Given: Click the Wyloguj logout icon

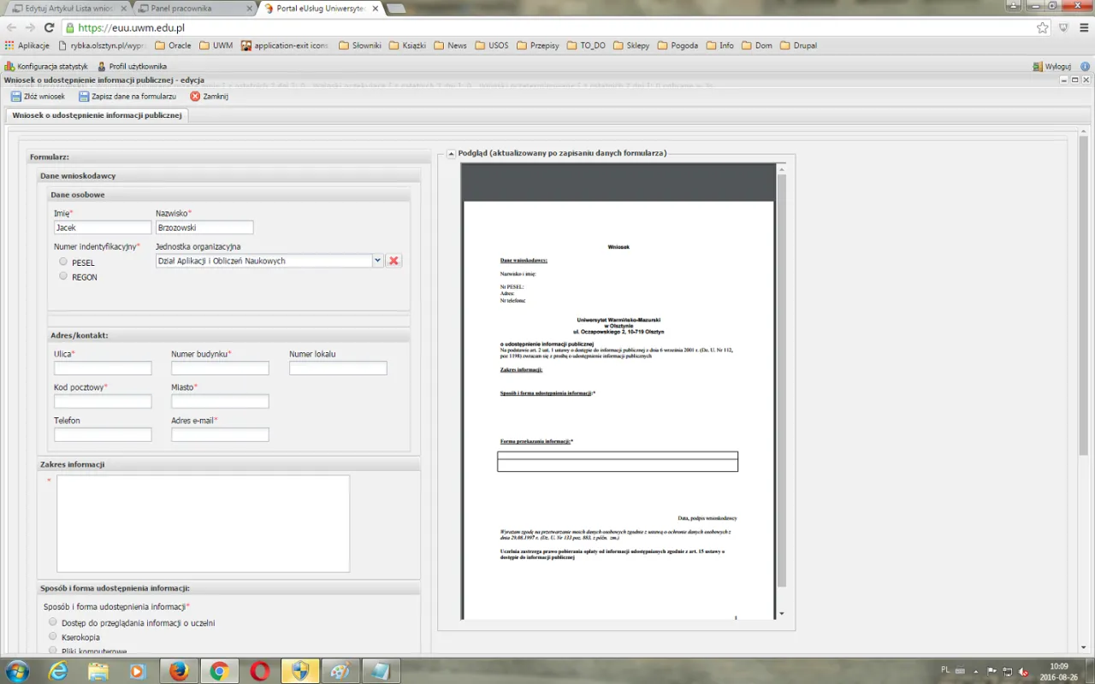Looking at the screenshot, I should (1037, 66).
